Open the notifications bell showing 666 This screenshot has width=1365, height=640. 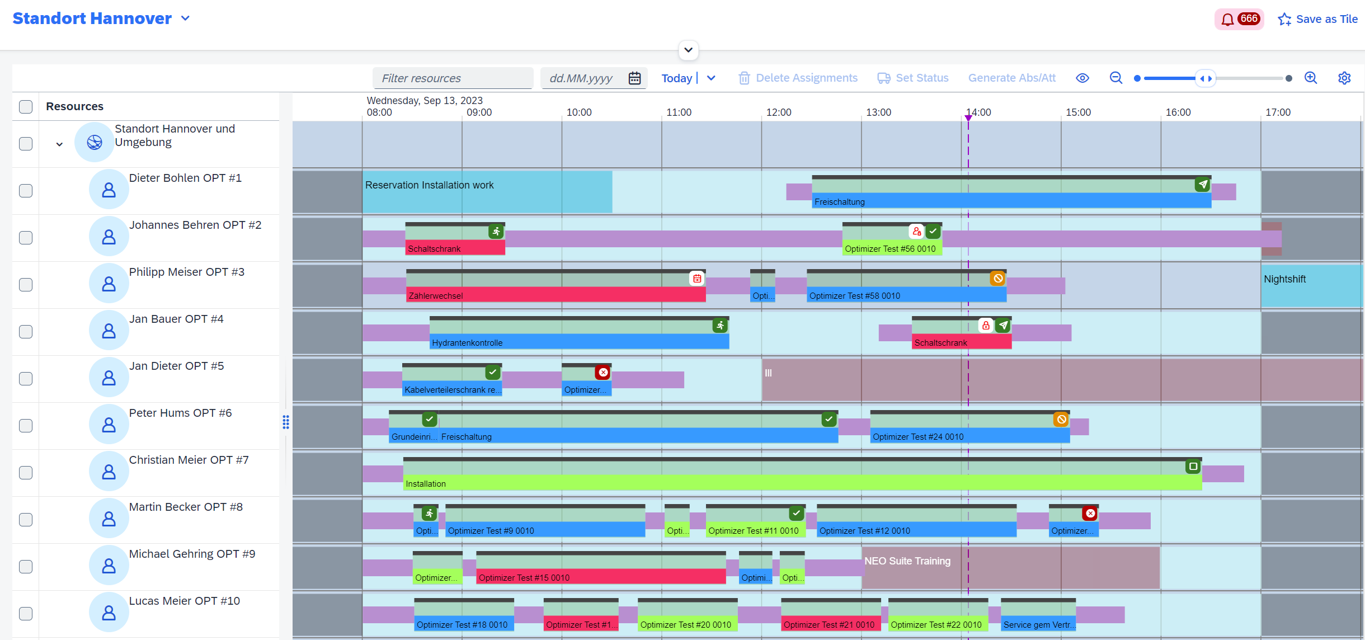(1239, 19)
